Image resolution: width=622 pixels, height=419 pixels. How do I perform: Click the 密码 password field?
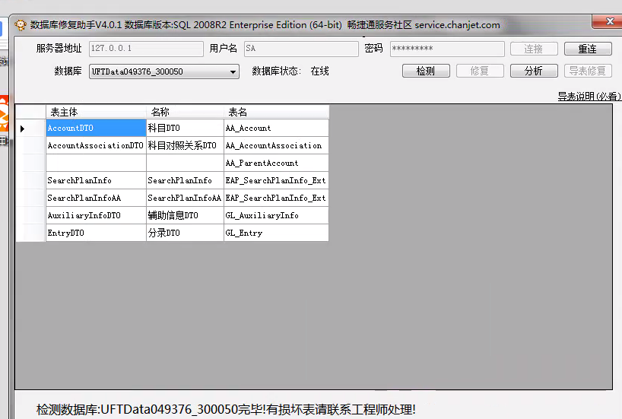tap(447, 49)
